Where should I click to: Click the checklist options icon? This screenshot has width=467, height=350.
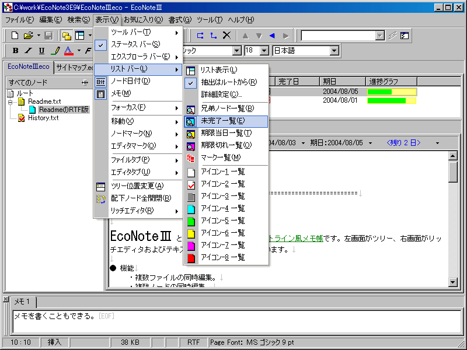405,36
